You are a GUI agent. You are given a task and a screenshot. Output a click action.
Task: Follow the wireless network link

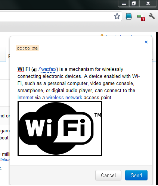point(64,98)
